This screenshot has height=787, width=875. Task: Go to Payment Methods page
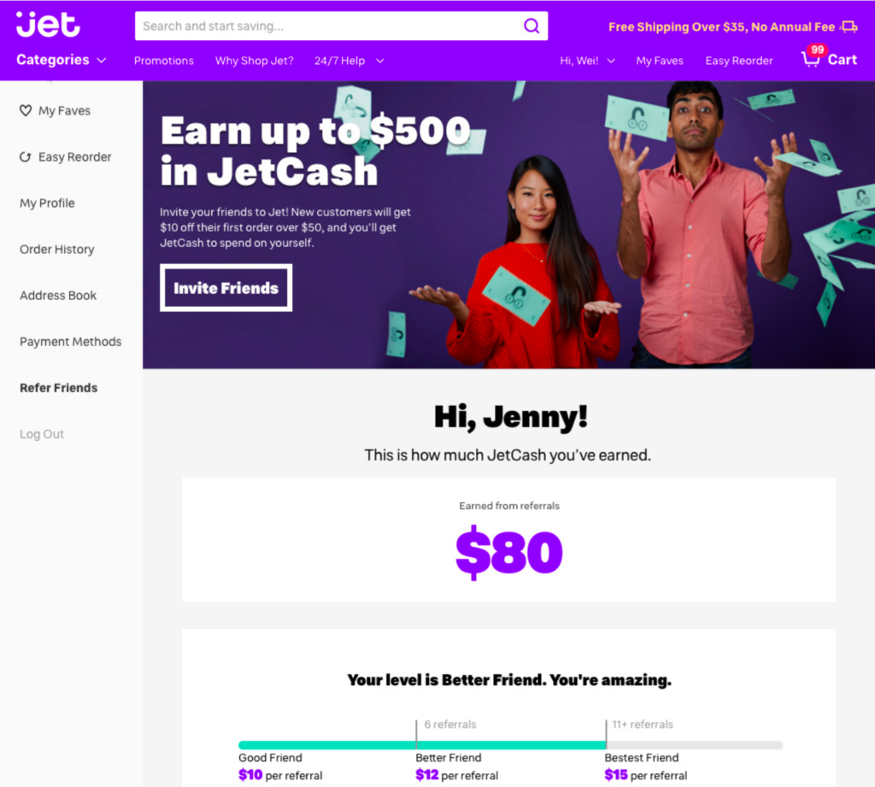click(70, 342)
